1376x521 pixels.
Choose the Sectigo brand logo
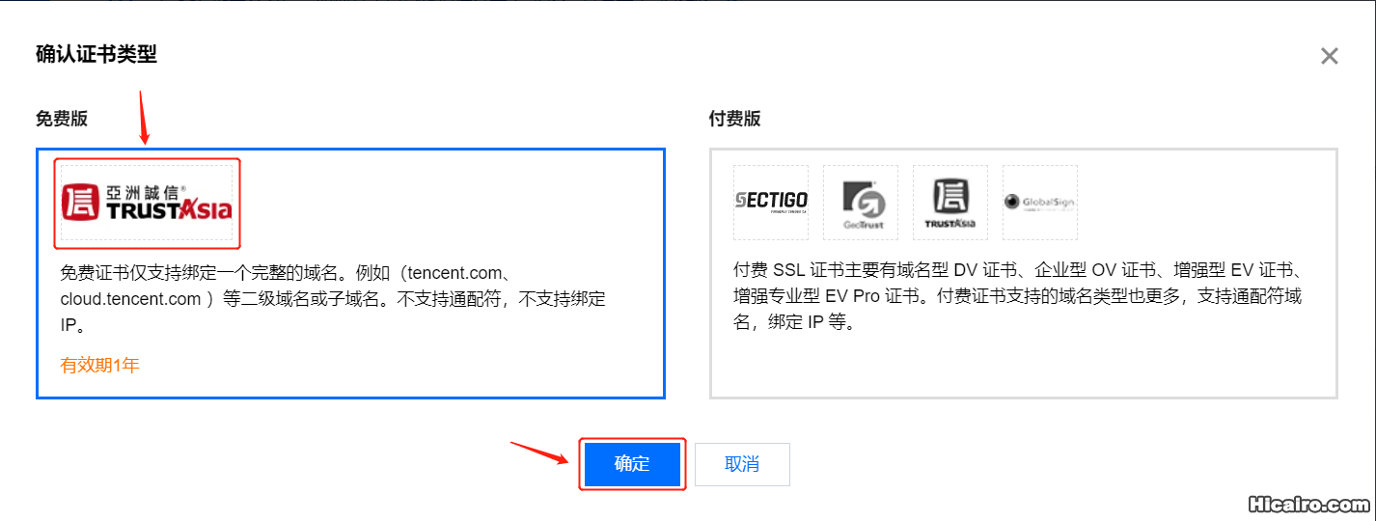[x=771, y=203]
